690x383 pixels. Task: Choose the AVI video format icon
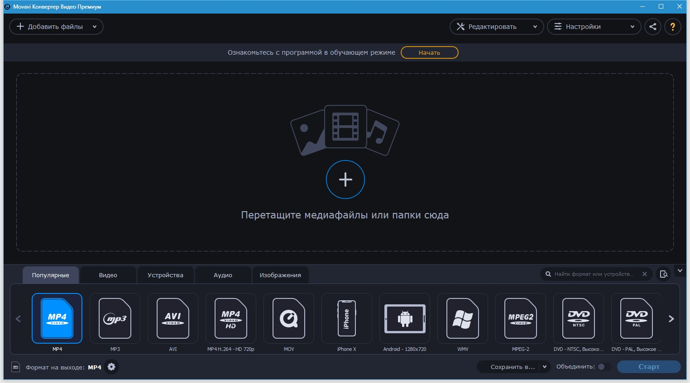tap(173, 318)
